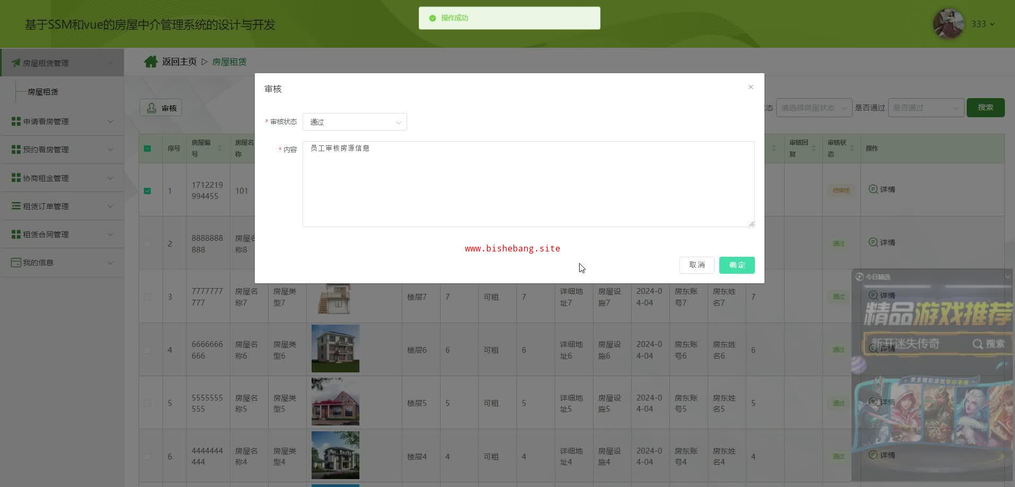
Task: Click the 房屋租赁 breadcrumb text
Action: [229, 62]
